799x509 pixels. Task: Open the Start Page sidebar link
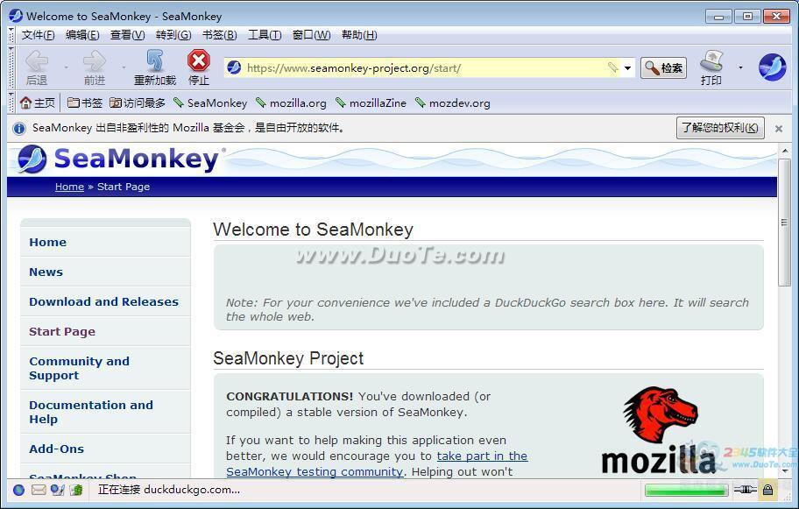(x=62, y=332)
